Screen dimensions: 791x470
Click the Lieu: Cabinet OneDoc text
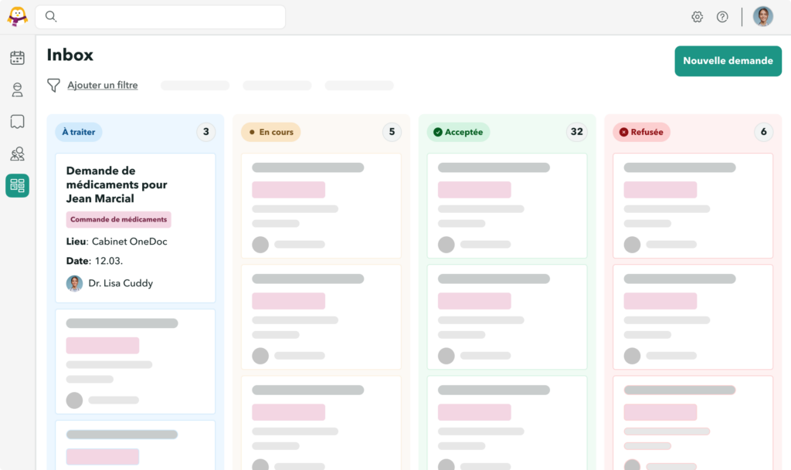[x=117, y=242]
